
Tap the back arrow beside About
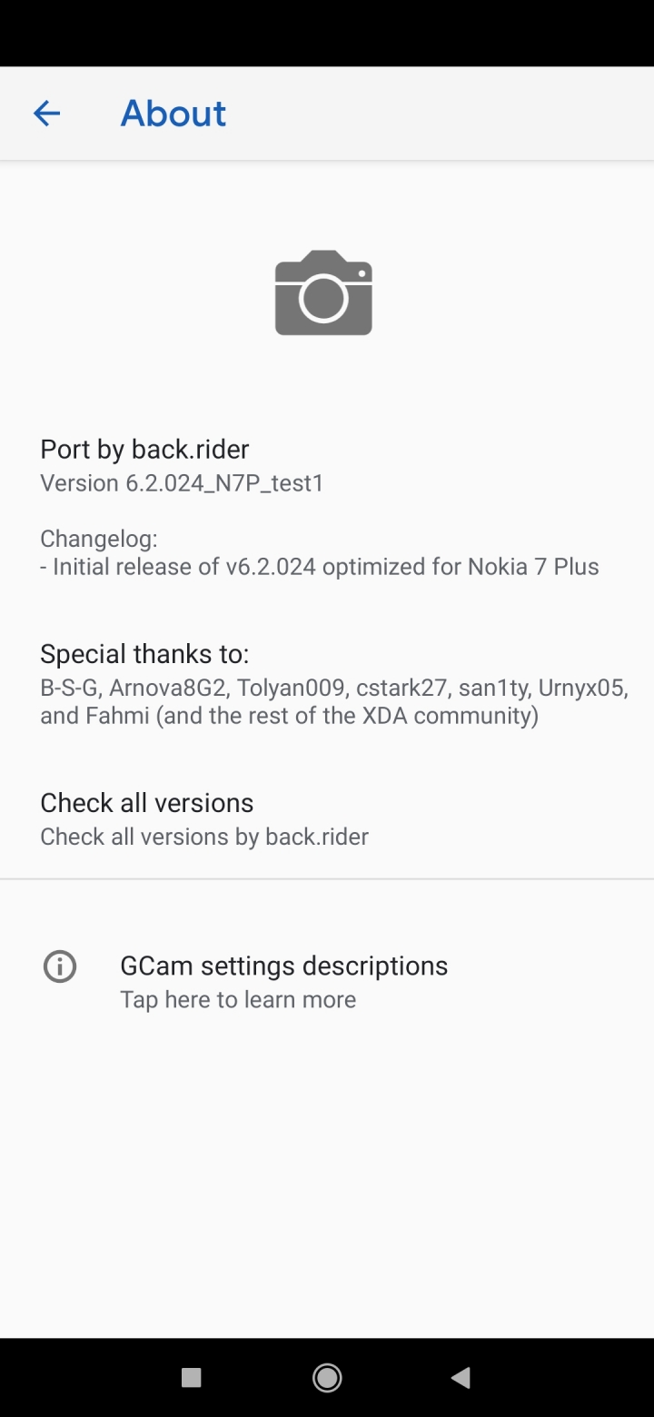coord(46,113)
